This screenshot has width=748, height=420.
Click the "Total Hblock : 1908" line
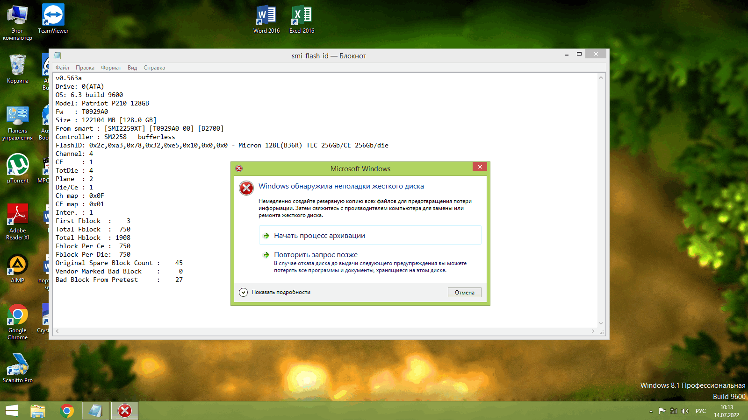click(93, 238)
